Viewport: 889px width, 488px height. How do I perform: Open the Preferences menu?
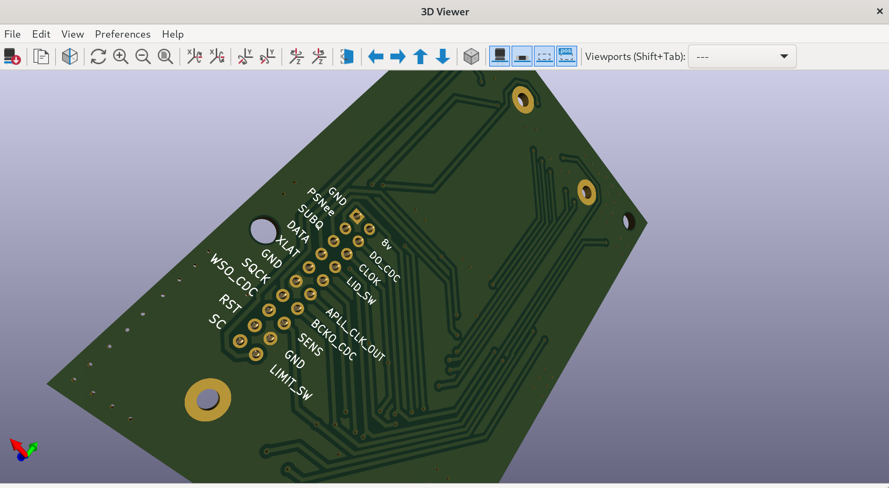[x=123, y=34]
